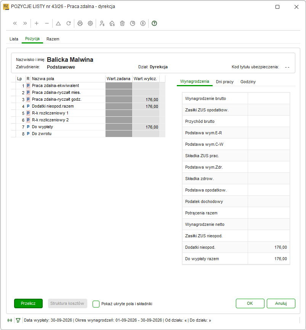The width and height of the screenshot is (306, 330).
Task: Confirm with the OK button
Action: tap(250, 303)
